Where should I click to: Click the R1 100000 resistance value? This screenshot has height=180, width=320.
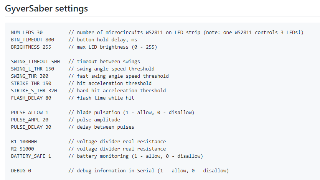click(x=24, y=142)
